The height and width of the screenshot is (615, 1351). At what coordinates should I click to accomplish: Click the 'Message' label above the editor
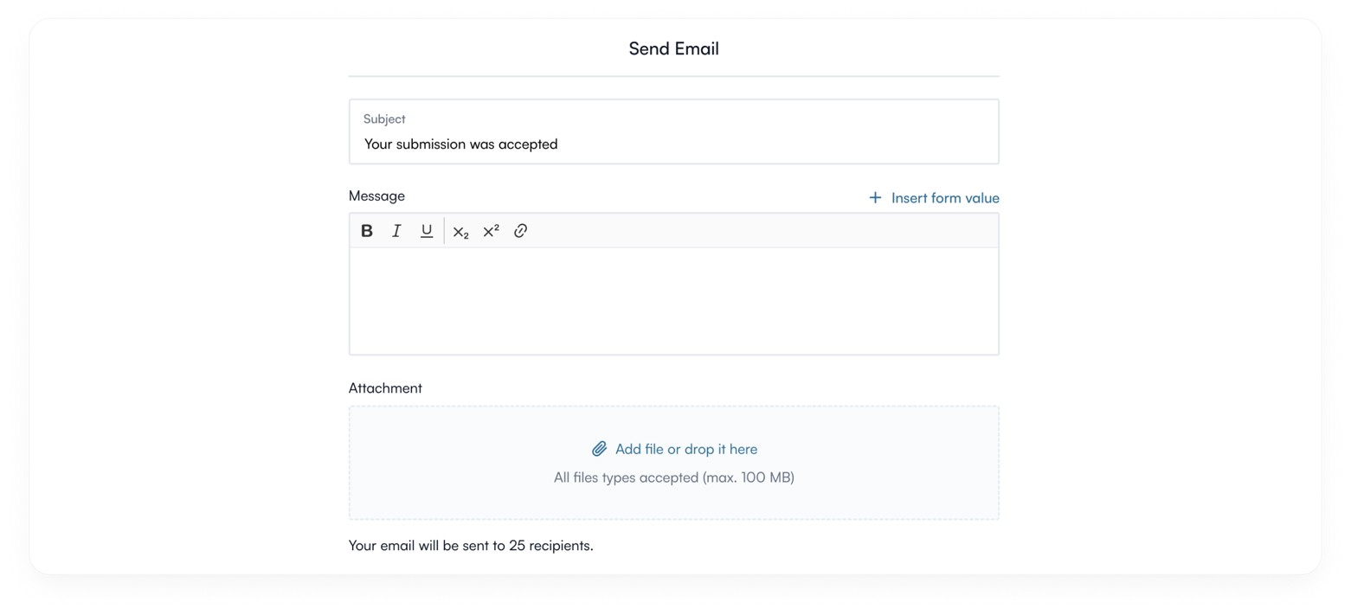click(376, 196)
